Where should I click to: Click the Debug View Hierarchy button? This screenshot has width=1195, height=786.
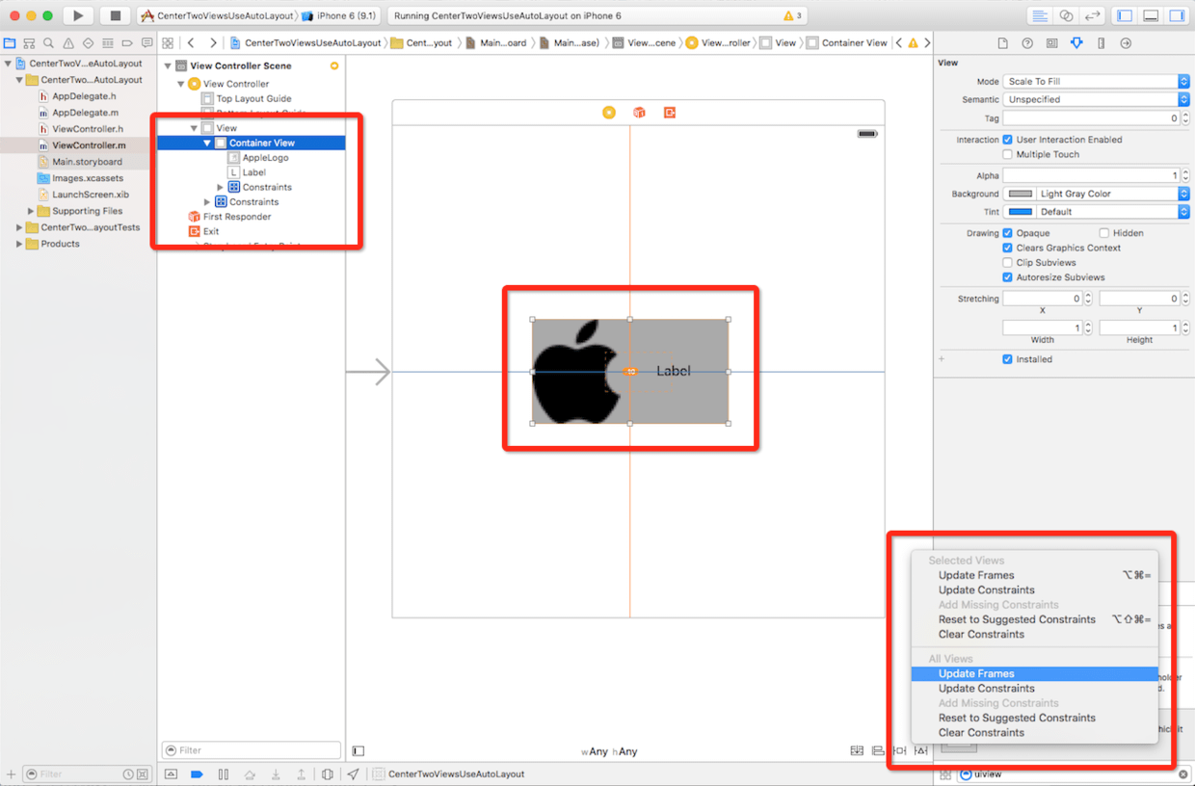pyautogui.click(x=328, y=774)
